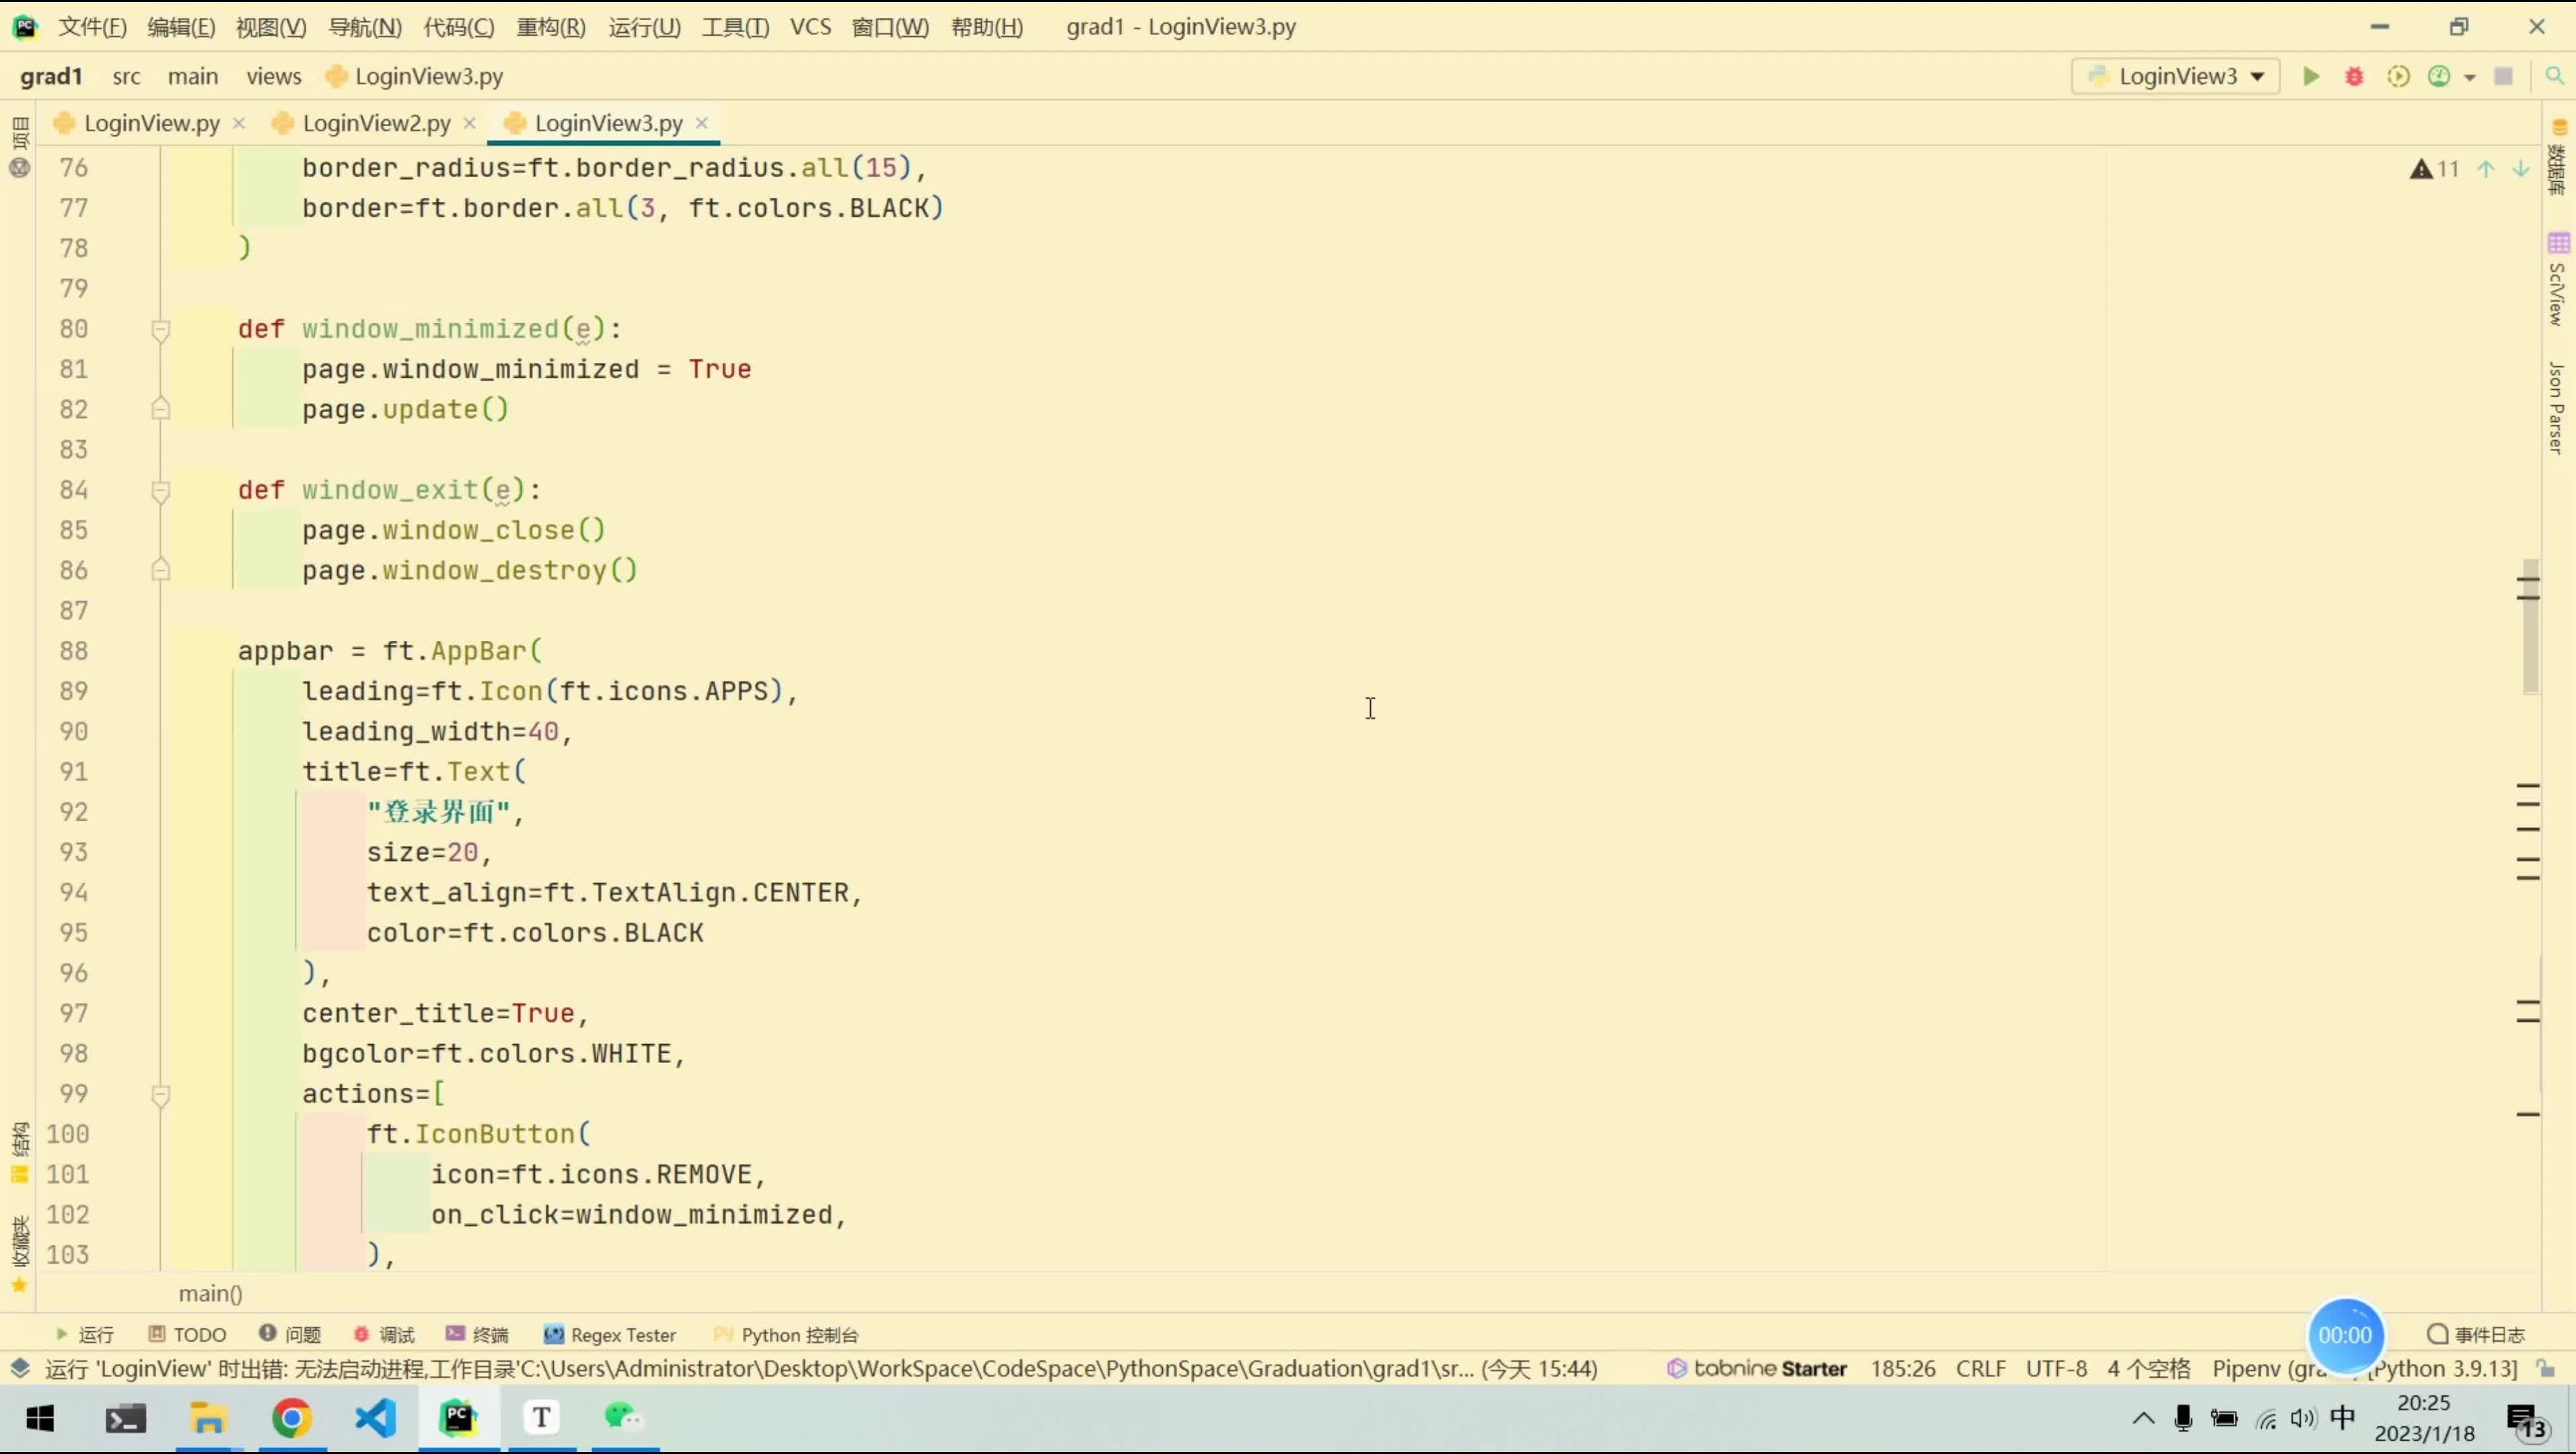Open Search Everywhere magnifier icon
2576x1454 pixels.
[2555, 76]
